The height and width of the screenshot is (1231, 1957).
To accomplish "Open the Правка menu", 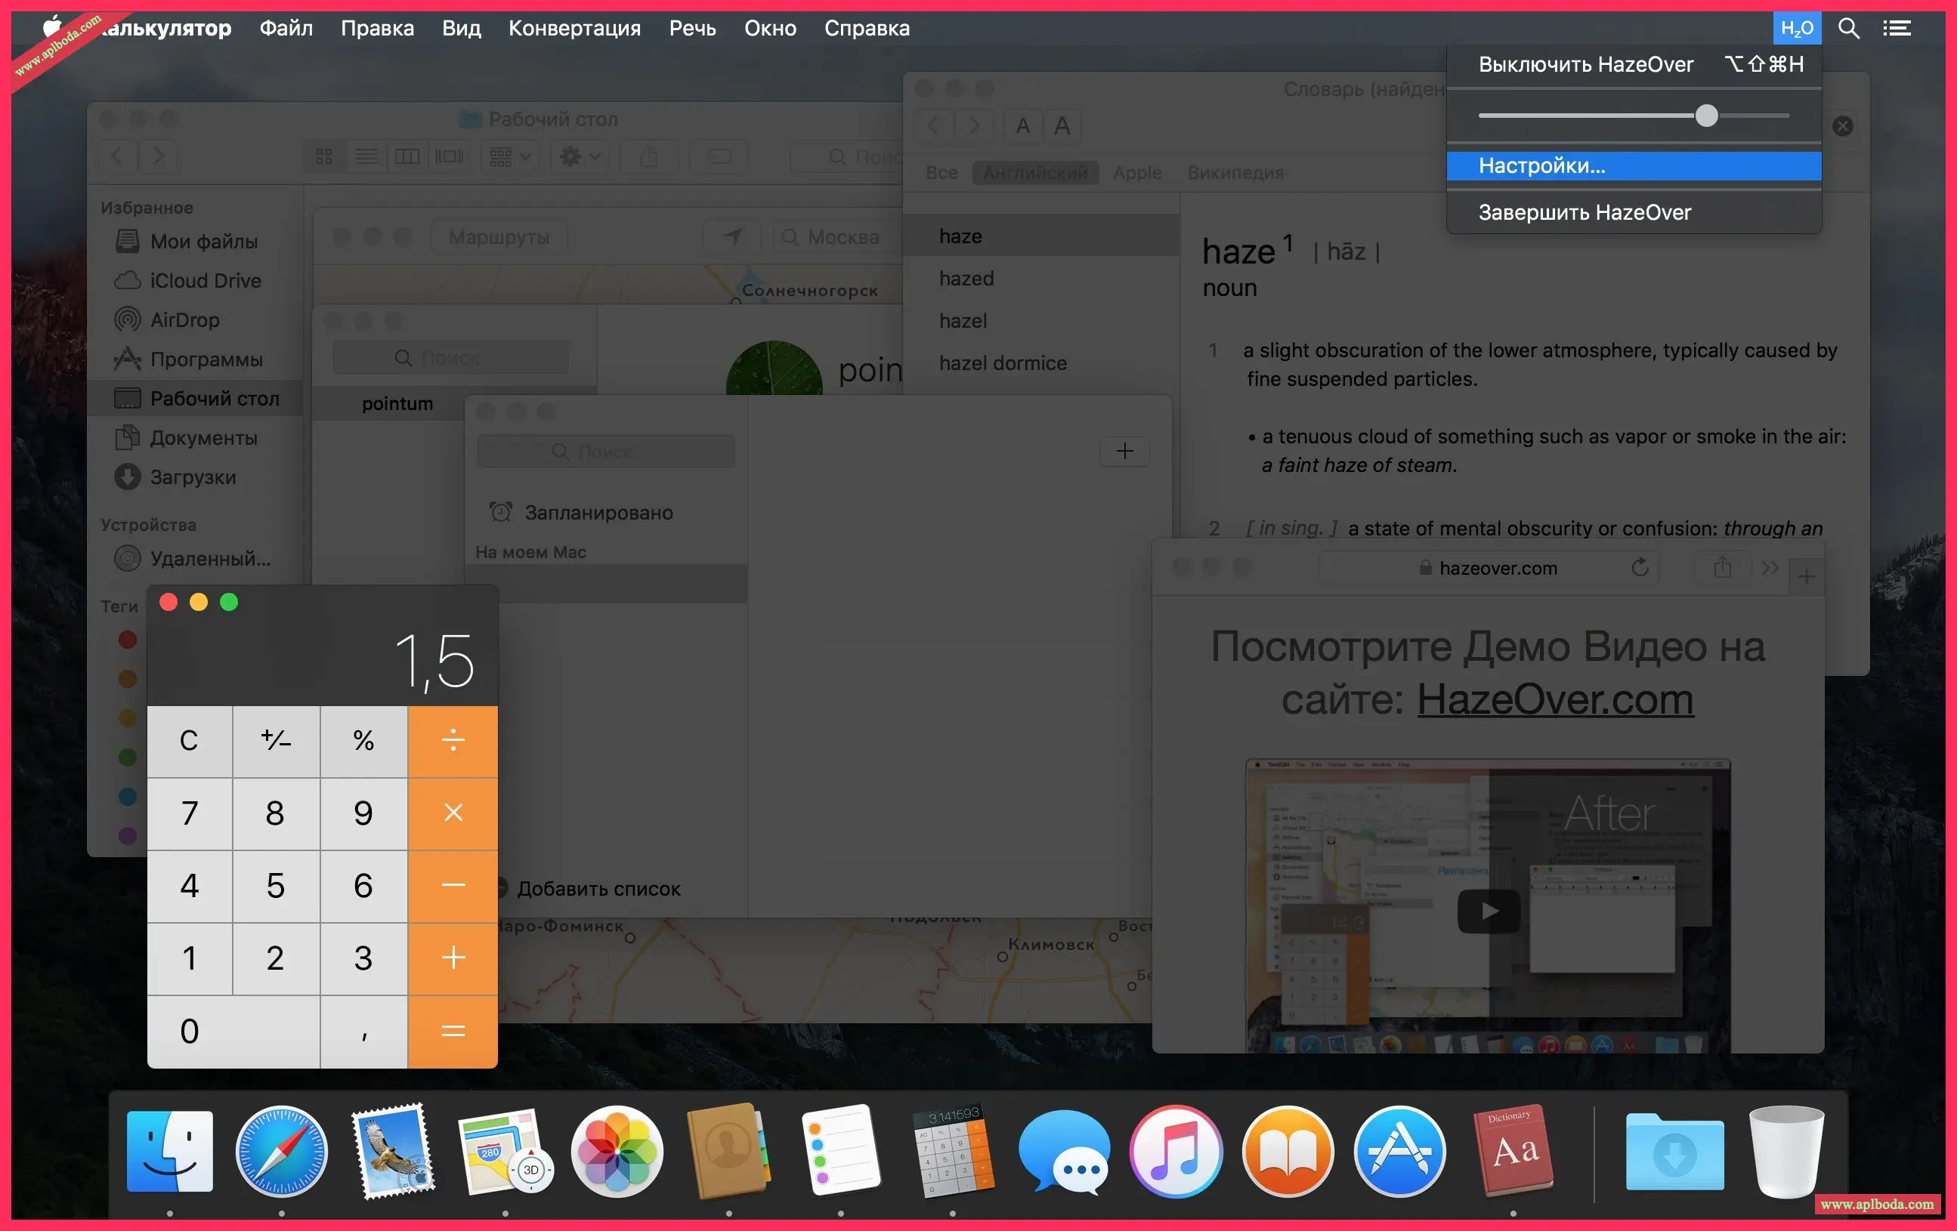I will click(x=377, y=29).
